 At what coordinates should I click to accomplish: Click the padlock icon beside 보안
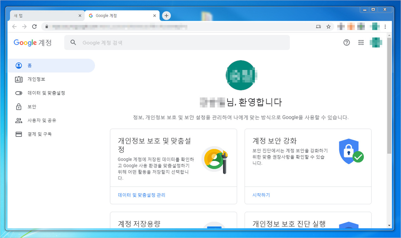point(19,107)
